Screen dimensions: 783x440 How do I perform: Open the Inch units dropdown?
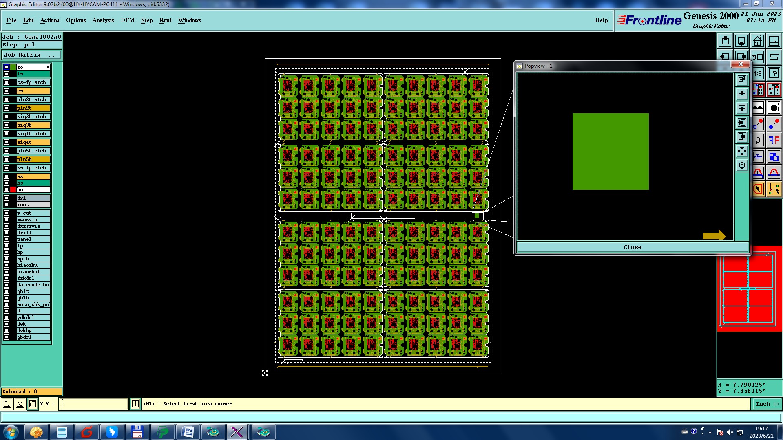pyautogui.click(x=767, y=404)
